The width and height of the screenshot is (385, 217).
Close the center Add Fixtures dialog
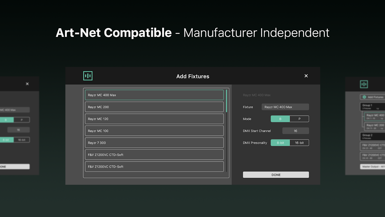(306, 76)
